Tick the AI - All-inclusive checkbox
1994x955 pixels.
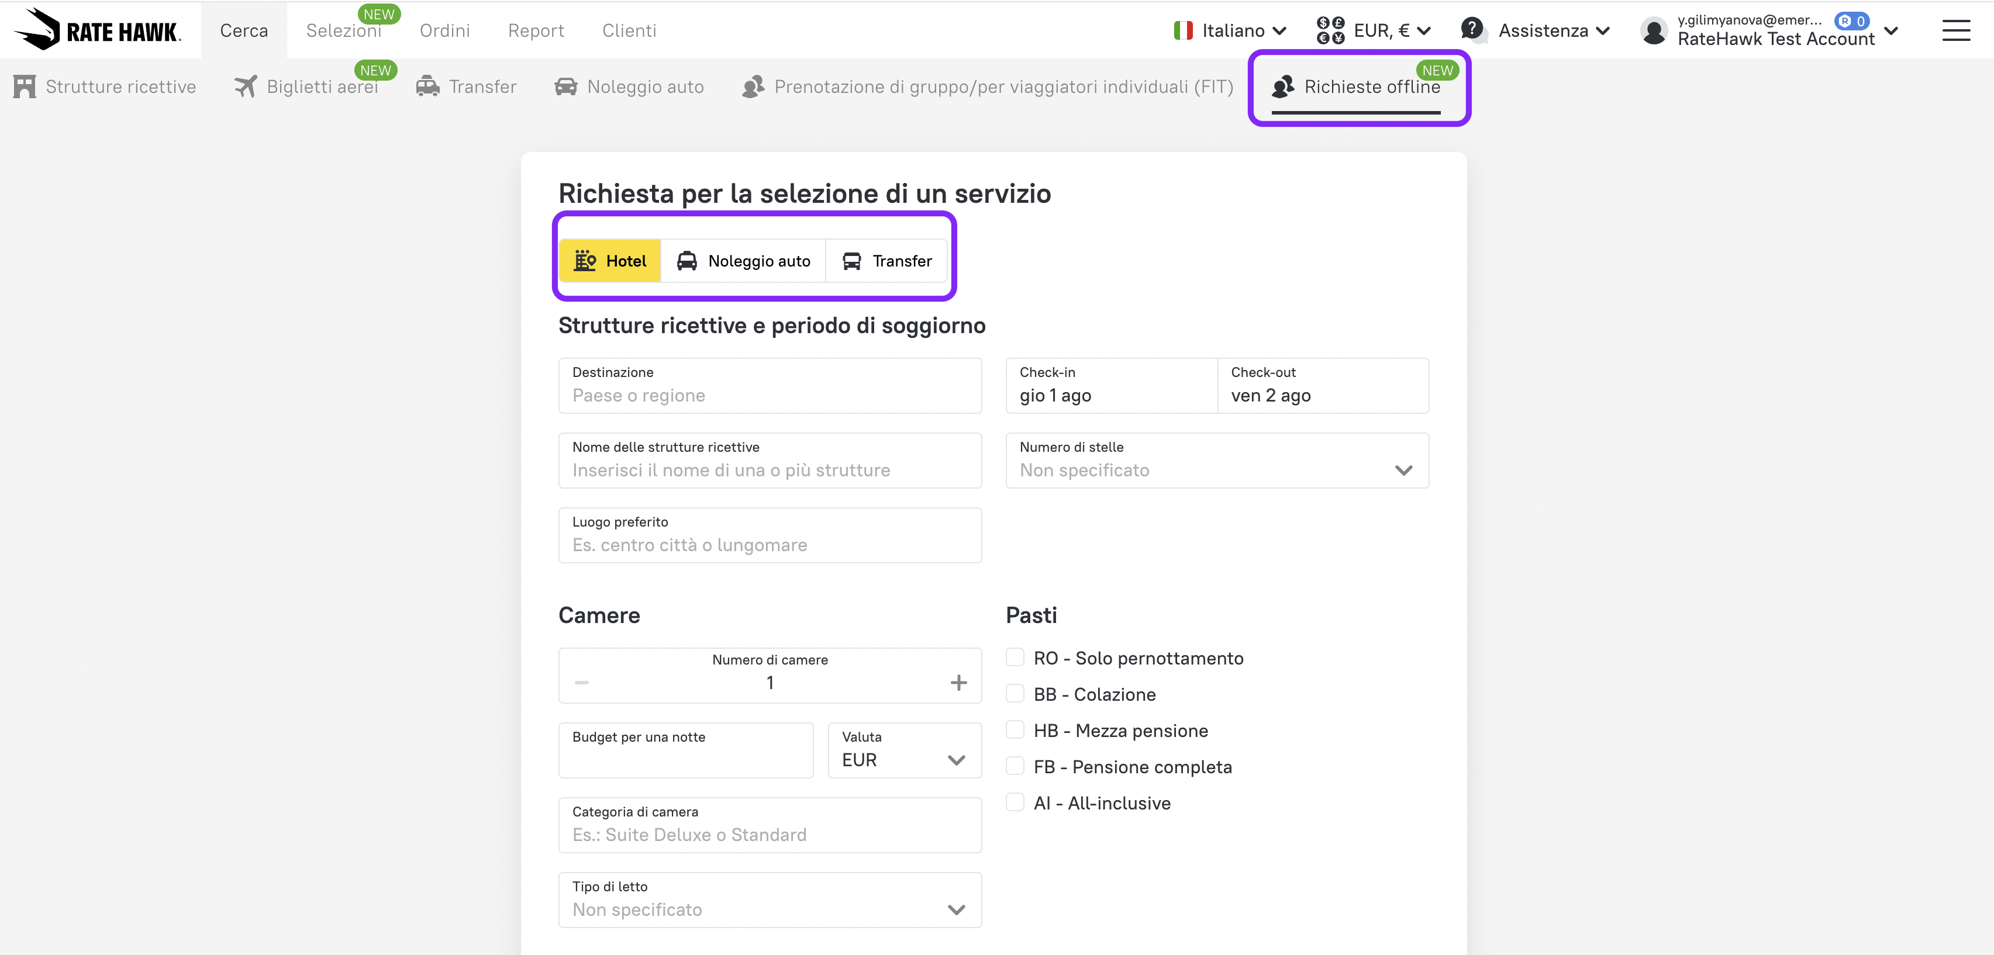tap(1015, 802)
